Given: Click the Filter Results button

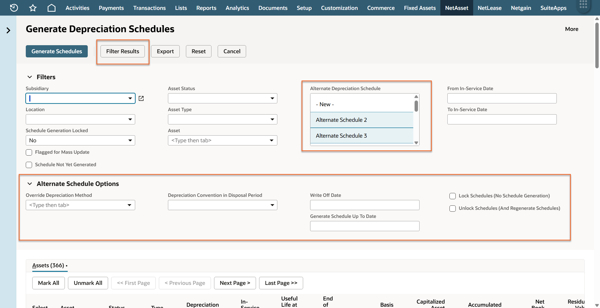Looking at the screenshot, I should [x=123, y=51].
